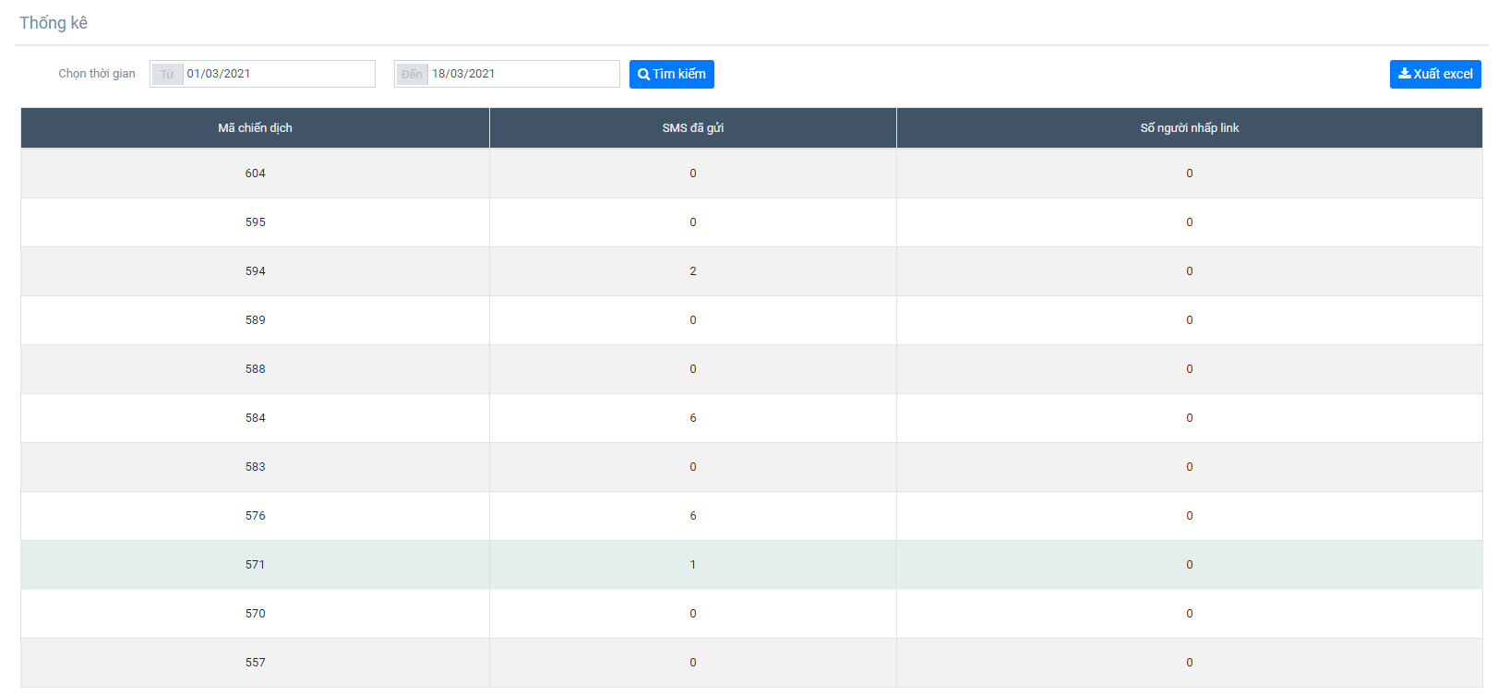Focus the start date field 01/03/2021
The width and height of the screenshot is (1498, 695).
click(278, 74)
